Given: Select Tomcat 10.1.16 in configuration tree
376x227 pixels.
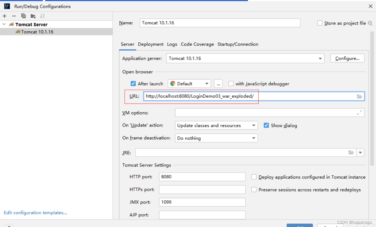Looking at the screenshot, I should (x=56, y=32).
